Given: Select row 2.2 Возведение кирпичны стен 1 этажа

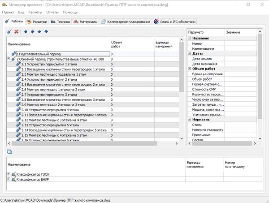Looking at the screenshot, I should coord(93,69).
